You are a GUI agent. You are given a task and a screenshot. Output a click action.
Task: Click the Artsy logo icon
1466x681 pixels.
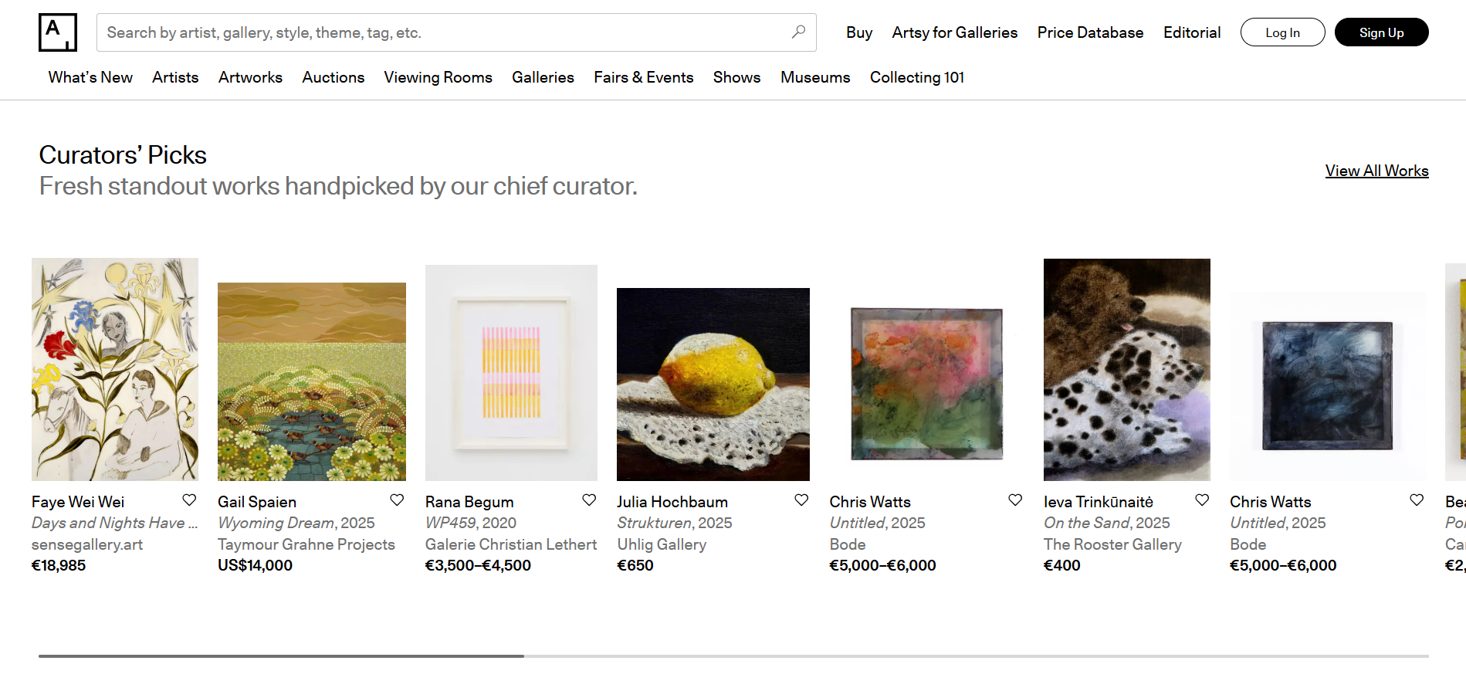[58, 32]
